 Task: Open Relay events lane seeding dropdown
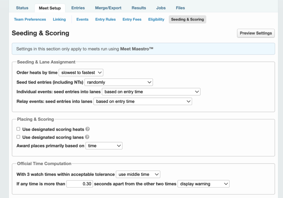(x=143, y=101)
